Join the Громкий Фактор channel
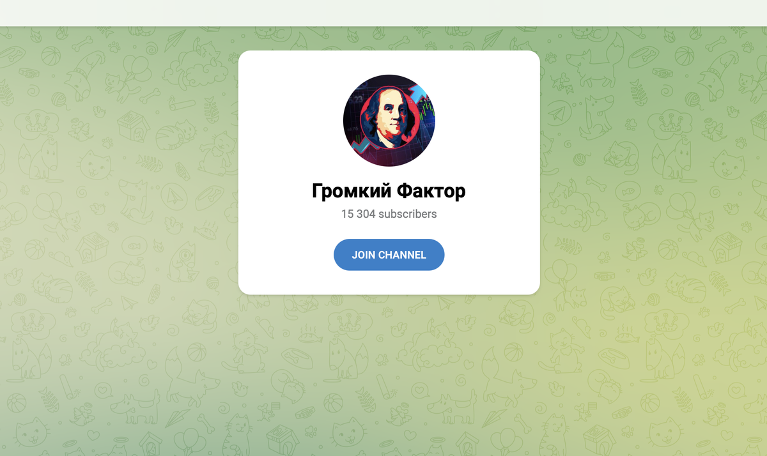 click(389, 255)
